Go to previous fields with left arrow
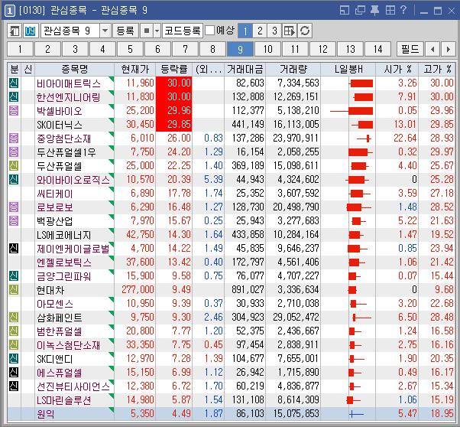Viewport: 460px width, 427px height. pyautogui.click(x=432, y=49)
